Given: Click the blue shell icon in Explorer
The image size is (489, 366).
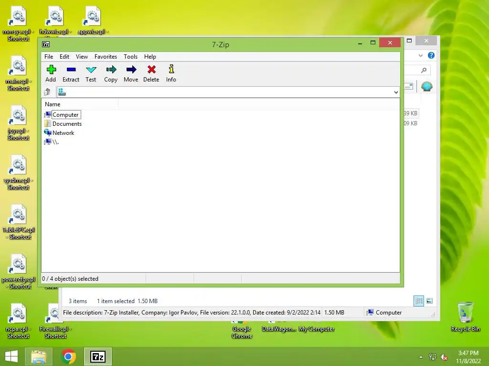Looking at the screenshot, I should tap(426, 86).
